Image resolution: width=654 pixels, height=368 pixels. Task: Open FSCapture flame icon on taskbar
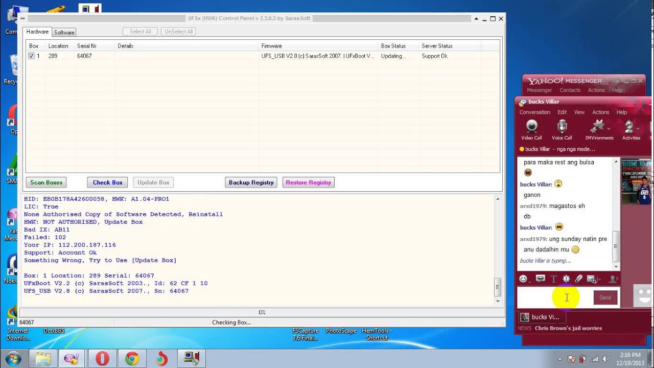pos(161,359)
